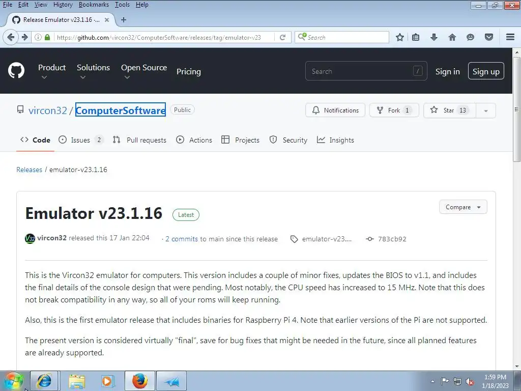The height and width of the screenshot is (391, 521).
Task: Open Internet Explorer from the taskbar
Action: pyautogui.click(x=45, y=381)
